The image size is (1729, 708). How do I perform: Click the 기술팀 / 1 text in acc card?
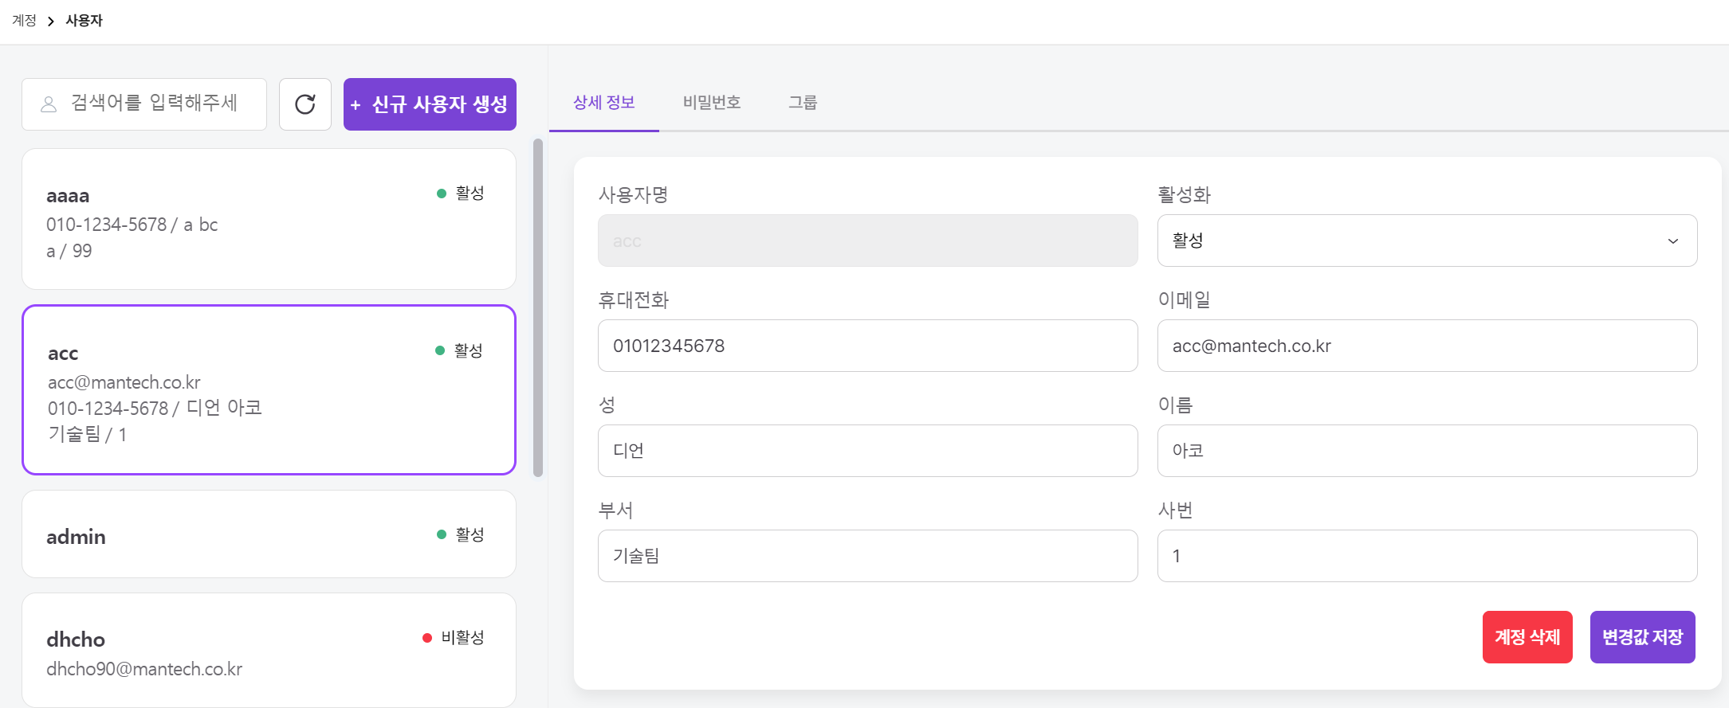click(x=87, y=434)
